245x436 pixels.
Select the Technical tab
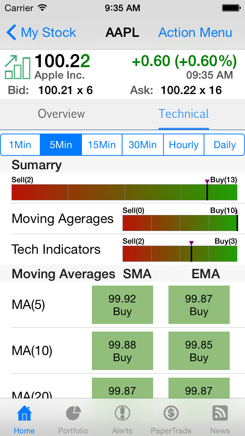pyautogui.click(x=184, y=114)
